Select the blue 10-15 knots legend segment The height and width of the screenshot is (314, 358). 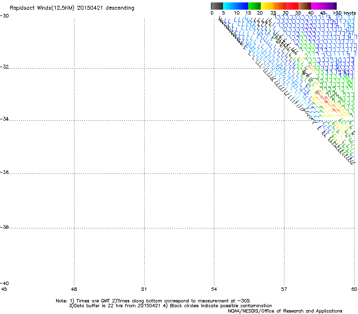coord(242,6)
